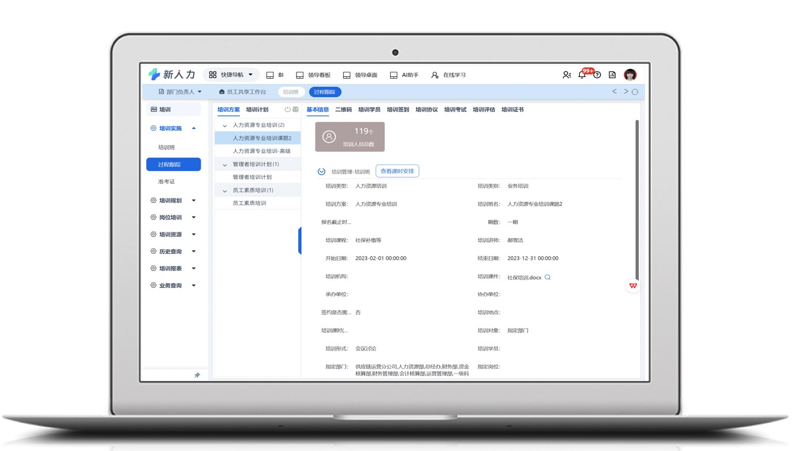The image size is (793, 451).
Task: Select 人力资源专业培训-高级 in the tree
Action: pos(261,151)
